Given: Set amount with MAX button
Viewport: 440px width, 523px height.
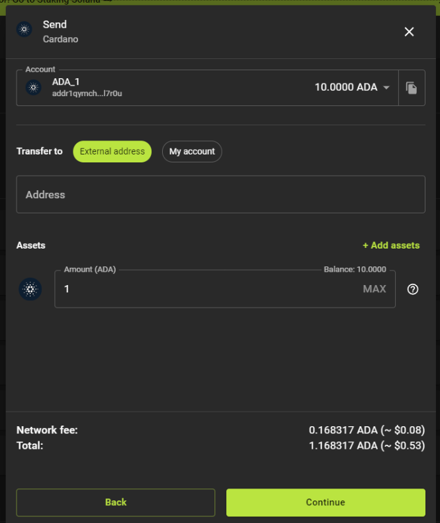Looking at the screenshot, I should coord(374,289).
